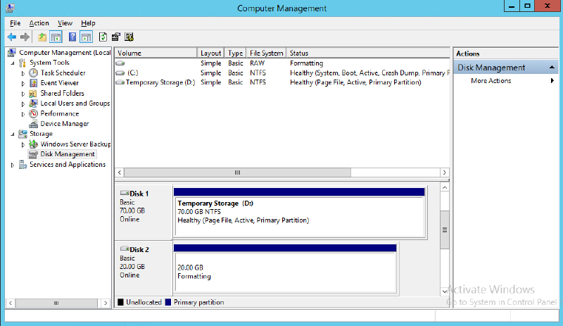The image size is (563, 326).
Task: Click the volume list scroll left arrow
Action: 120,173
